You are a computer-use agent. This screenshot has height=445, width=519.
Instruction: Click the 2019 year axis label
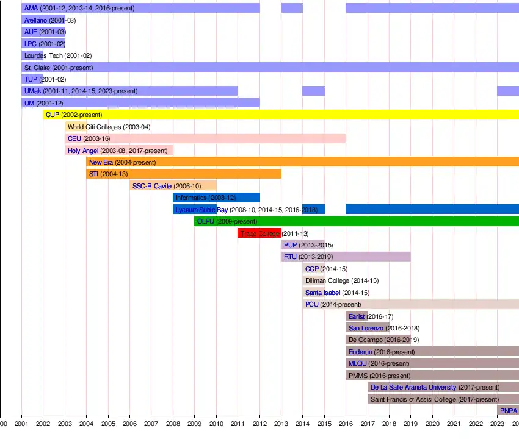click(x=410, y=424)
